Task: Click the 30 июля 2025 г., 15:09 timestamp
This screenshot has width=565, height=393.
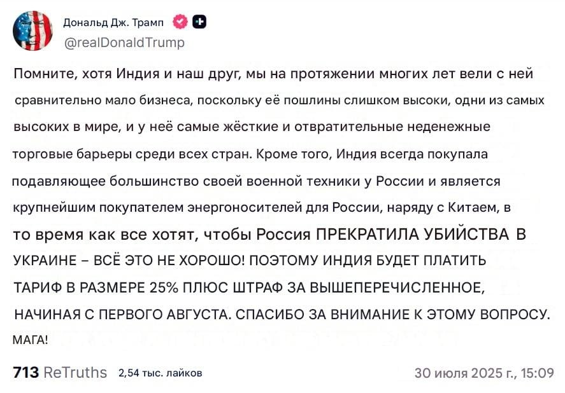Action: pyautogui.click(x=484, y=373)
